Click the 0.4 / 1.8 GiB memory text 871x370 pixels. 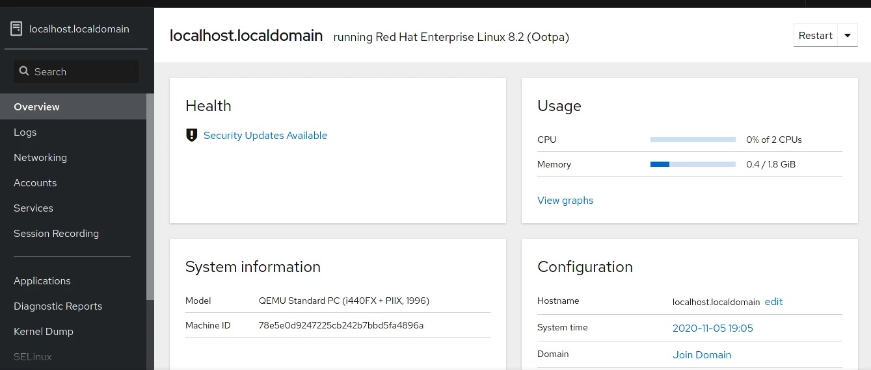pyautogui.click(x=771, y=164)
